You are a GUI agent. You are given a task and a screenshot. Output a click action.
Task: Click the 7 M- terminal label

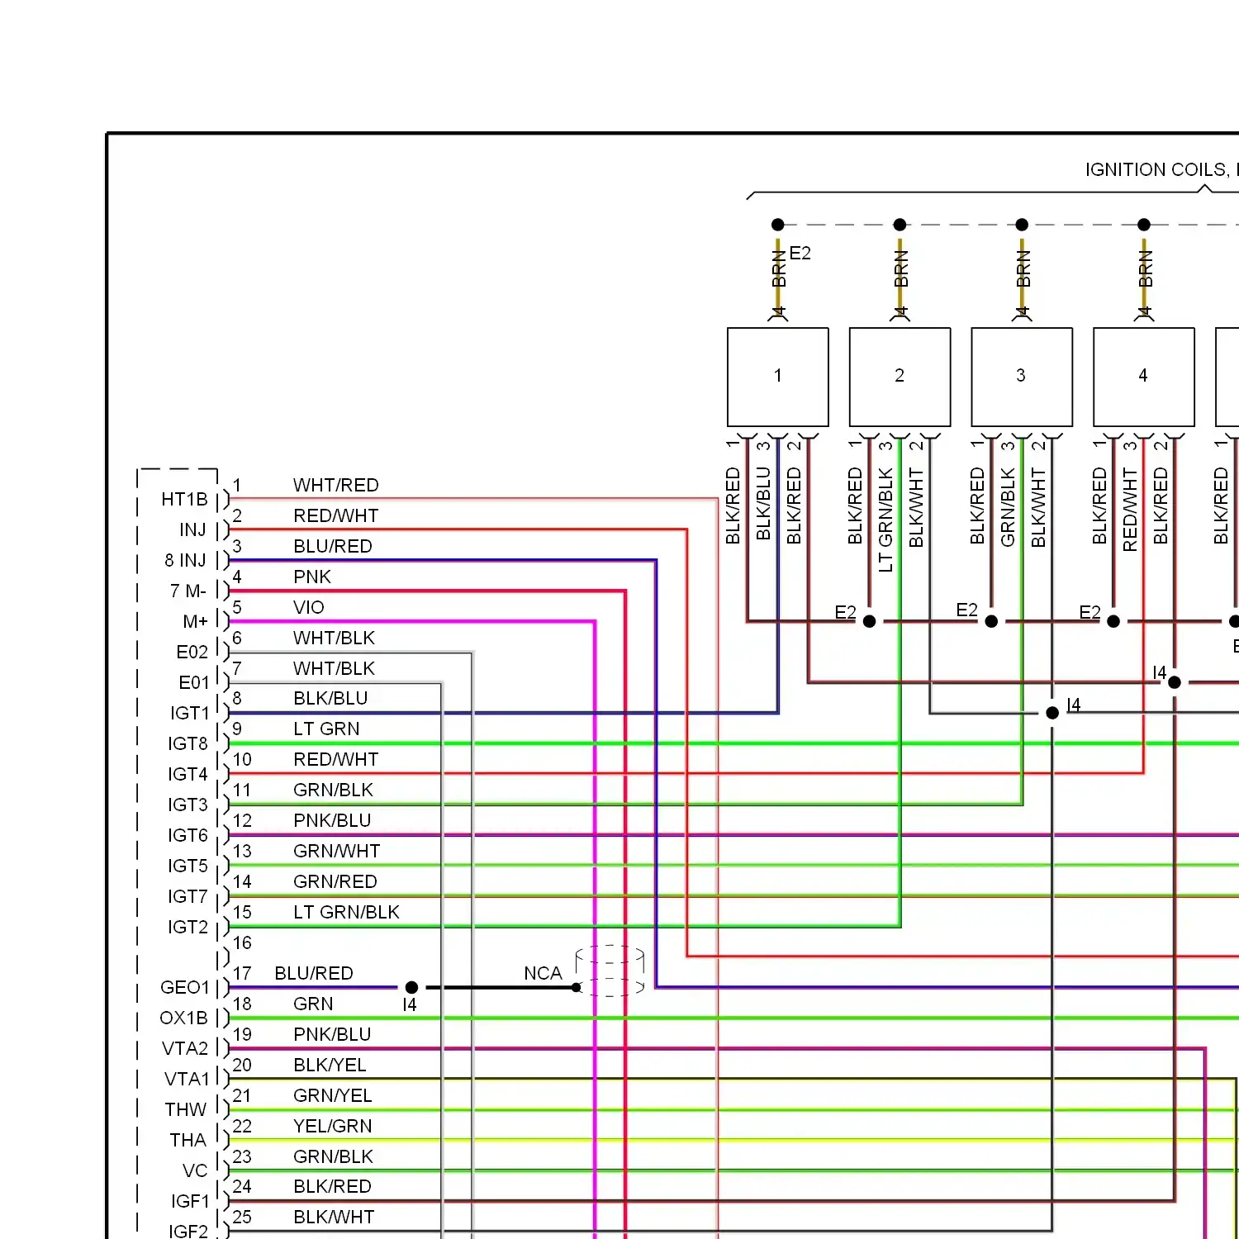pyautogui.click(x=188, y=591)
